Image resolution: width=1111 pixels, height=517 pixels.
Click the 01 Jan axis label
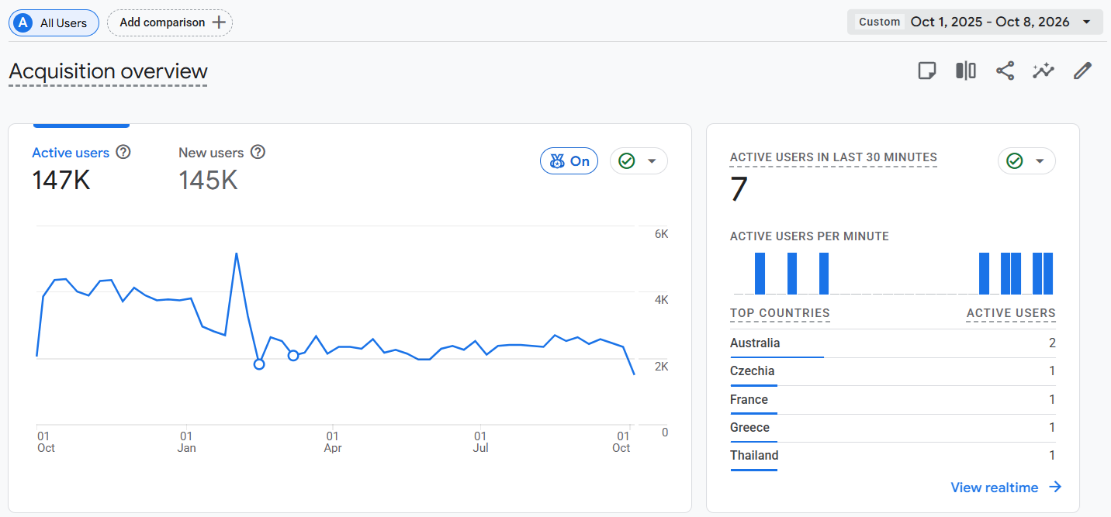coord(186,442)
